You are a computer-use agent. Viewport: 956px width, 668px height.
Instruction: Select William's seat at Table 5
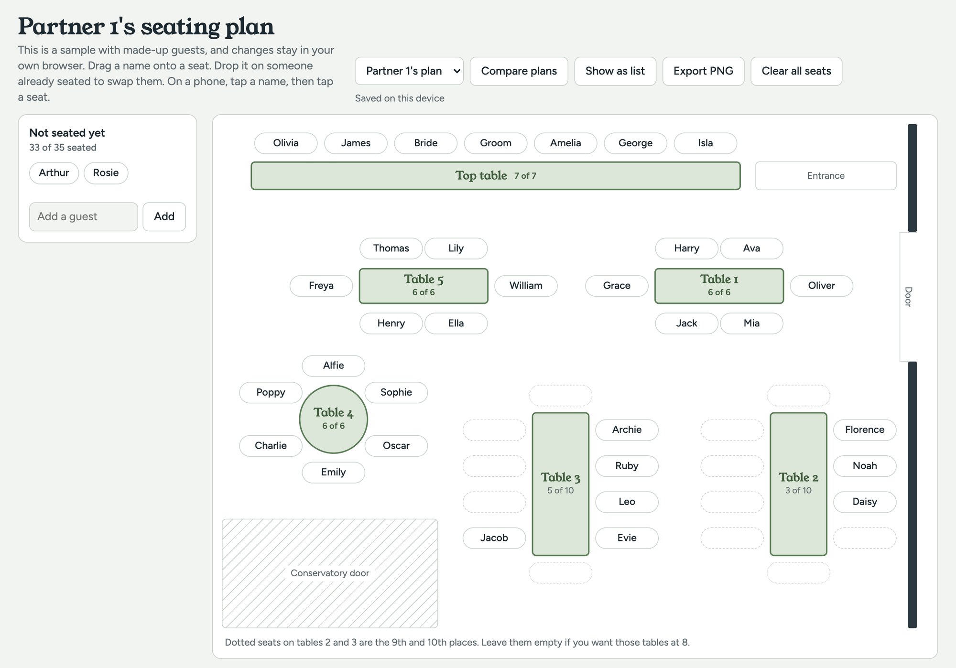pyautogui.click(x=526, y=286)
